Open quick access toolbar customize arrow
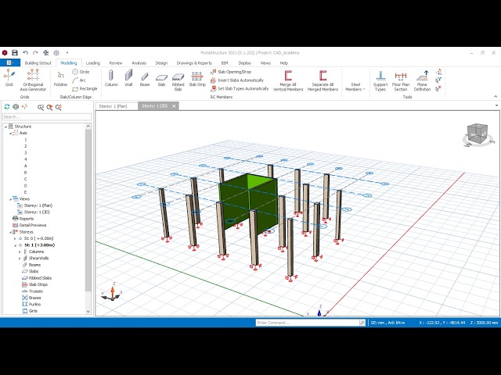The height and width of the screenshot is (375, 501). point(67,52)
